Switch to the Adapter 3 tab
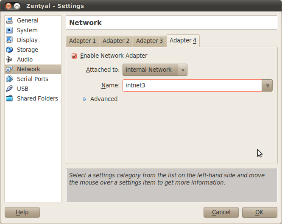This screenshot has height=224, width=282. [149, 41]
